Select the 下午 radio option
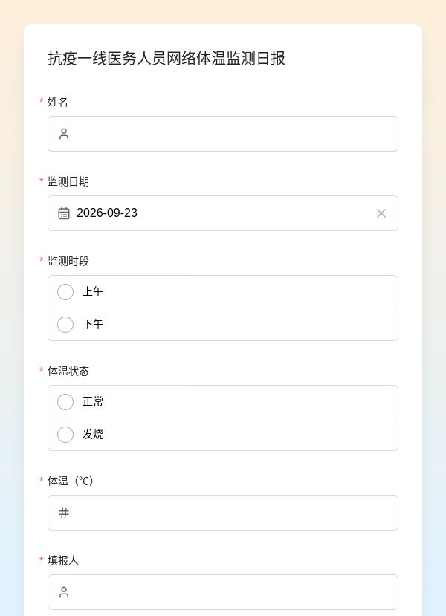The height and width of the screenshot is (616, 446). tap(223, 325)
